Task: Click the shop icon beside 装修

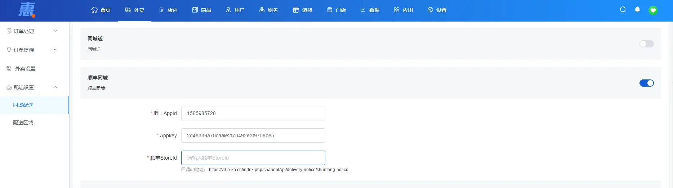Action: point(296,10)
